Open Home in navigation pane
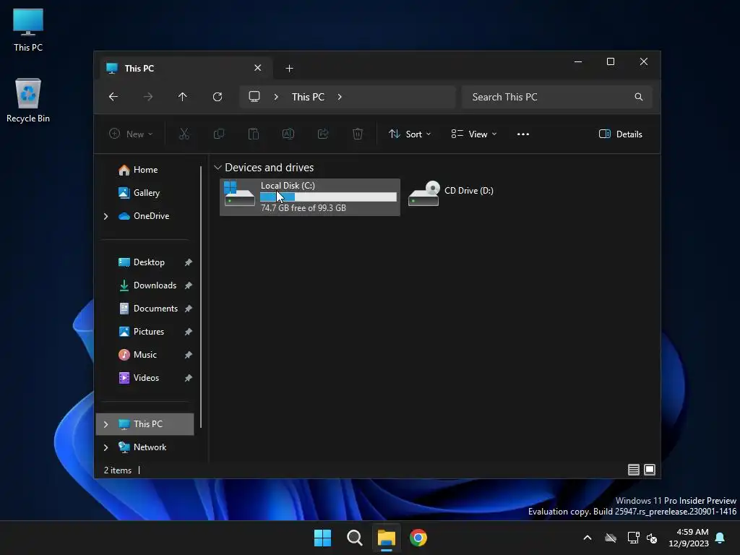Screen dimensions: 740x555 pos(145,170)
